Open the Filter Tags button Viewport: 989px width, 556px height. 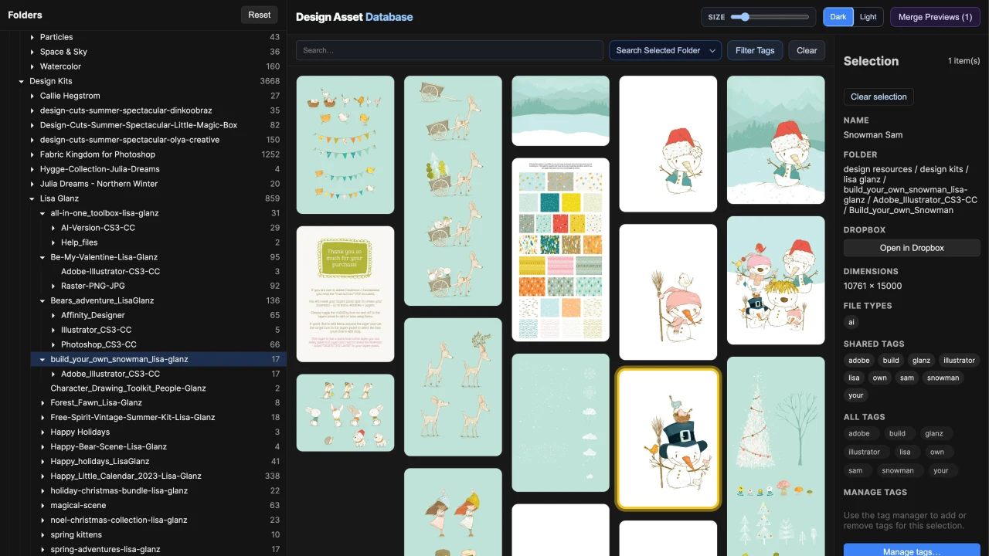[755, 50]
